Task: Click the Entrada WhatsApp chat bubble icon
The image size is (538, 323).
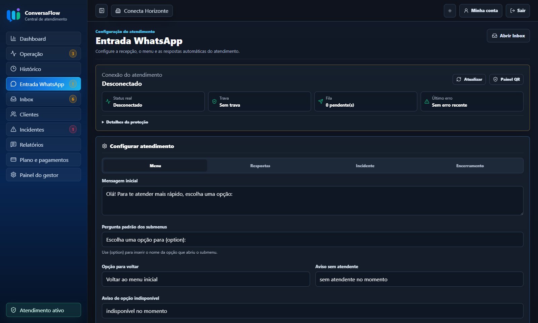Action: (x=13, y=84)
